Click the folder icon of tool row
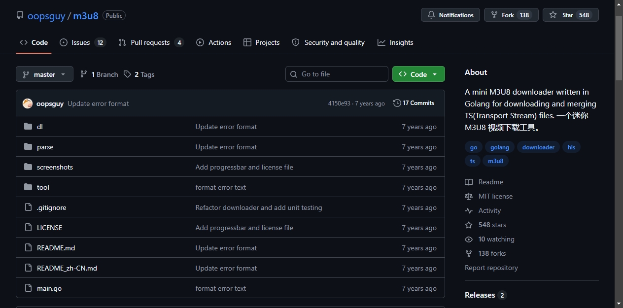Image resolution: width=623 pixels, height=308 pixels. [28, 187]
